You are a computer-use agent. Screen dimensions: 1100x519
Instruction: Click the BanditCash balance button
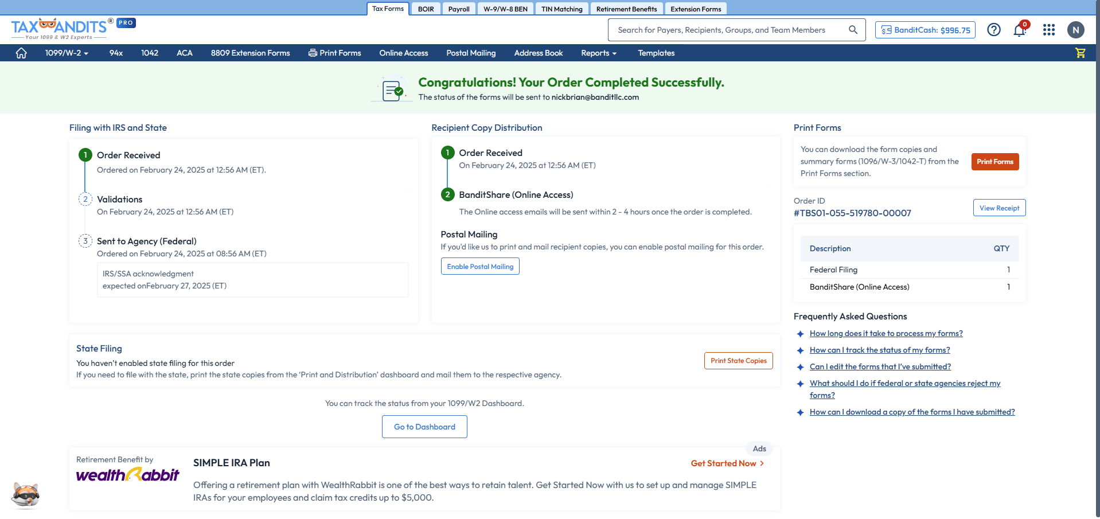925,30
